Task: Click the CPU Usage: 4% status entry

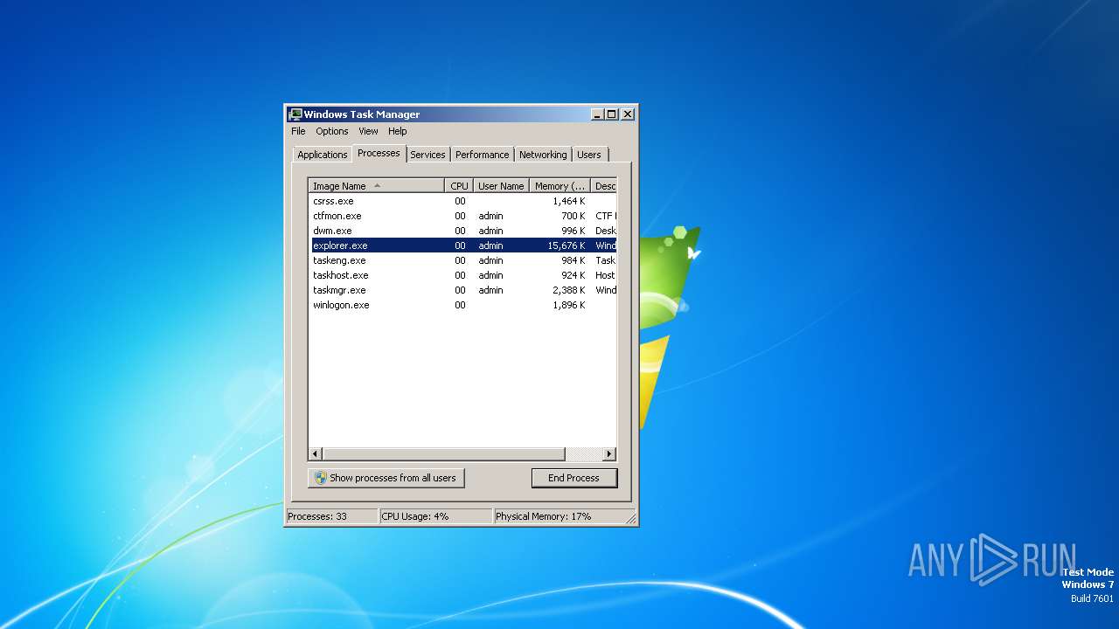Action: (436, 516)
